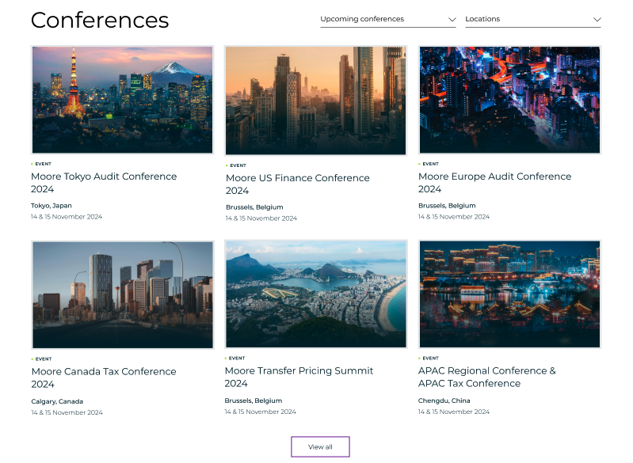Click the Chengdu, China location label
633x463 pixels.
pos(444,400)
